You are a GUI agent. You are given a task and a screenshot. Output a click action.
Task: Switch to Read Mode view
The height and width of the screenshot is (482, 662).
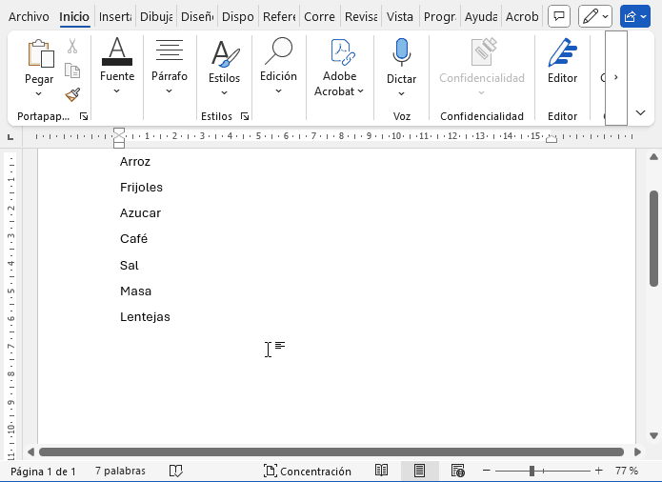(x=381, y=471)
